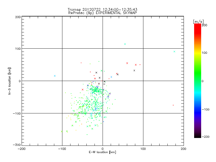
Task: Click the green zero-velocity section of the colorbar
Action: [x=198, y=81]
